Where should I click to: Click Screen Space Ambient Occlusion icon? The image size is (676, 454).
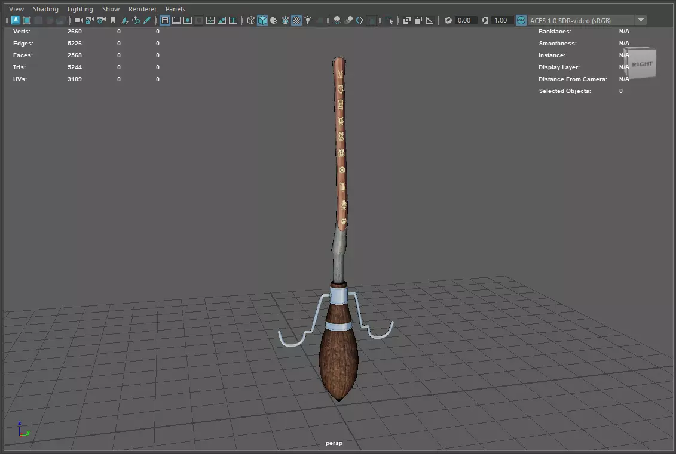point(338,20)
